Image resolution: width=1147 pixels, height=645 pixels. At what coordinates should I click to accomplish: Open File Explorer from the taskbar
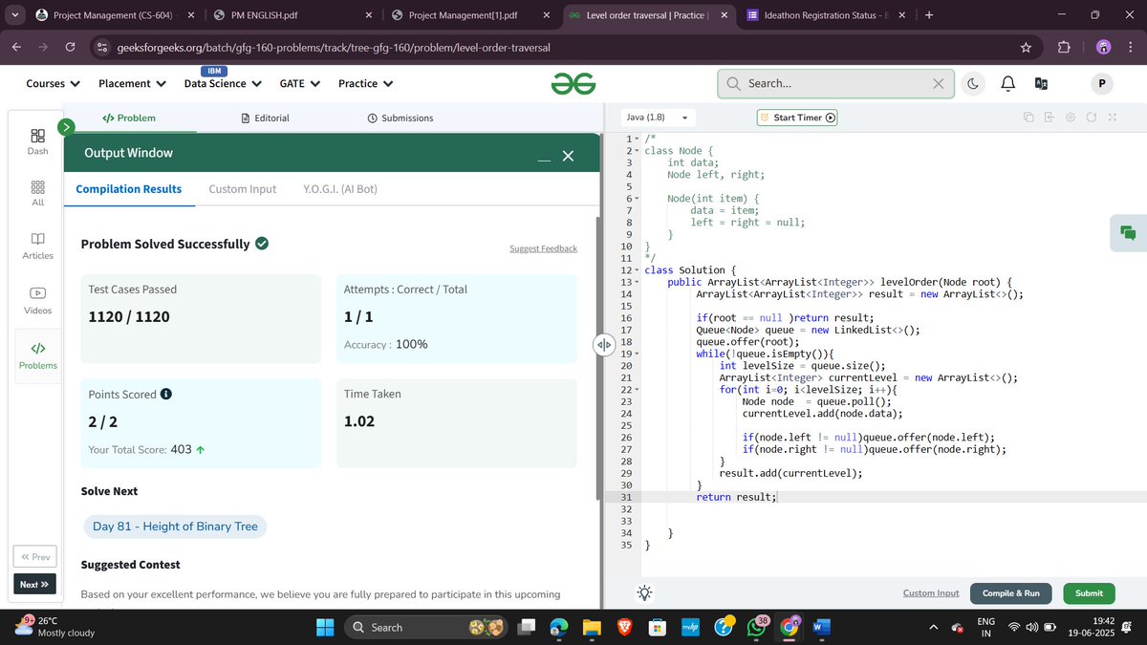pyautogui.click(x=592, y=628)
